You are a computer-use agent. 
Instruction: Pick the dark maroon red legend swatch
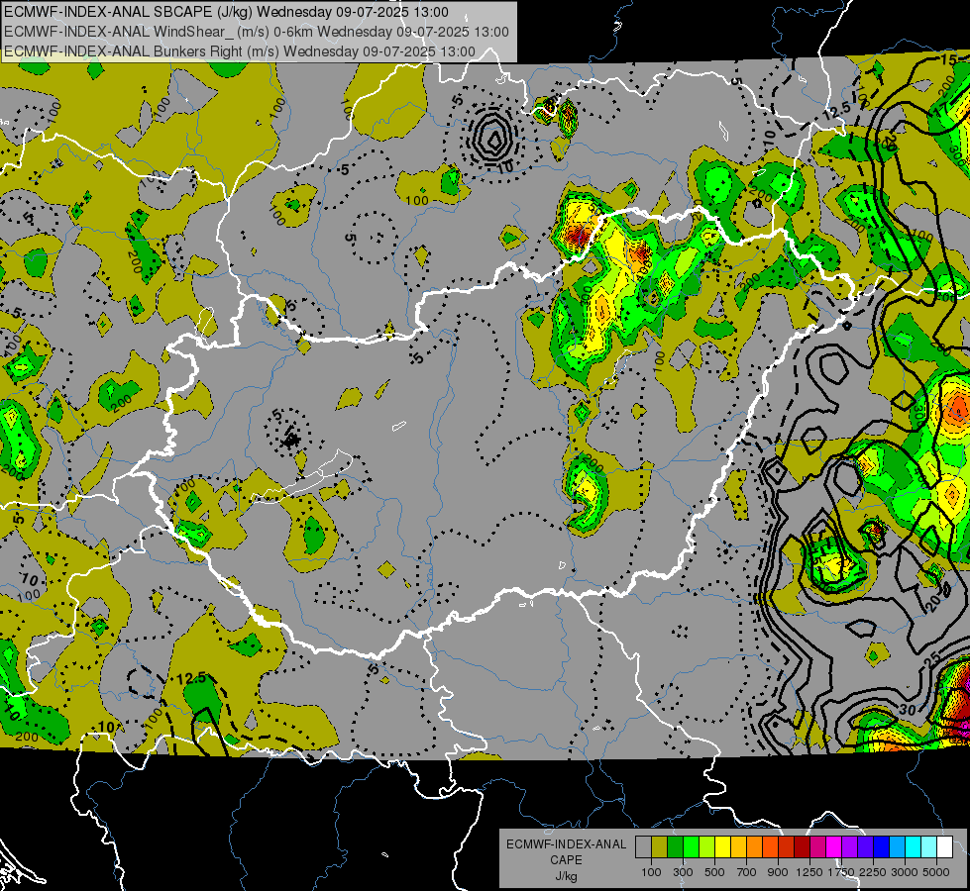click(x=802, y=847)
